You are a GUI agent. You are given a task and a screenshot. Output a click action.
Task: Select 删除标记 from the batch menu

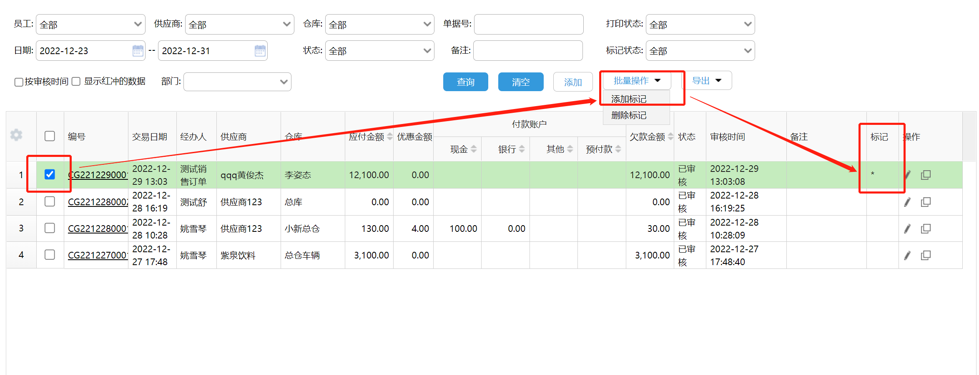pos(629,115)
